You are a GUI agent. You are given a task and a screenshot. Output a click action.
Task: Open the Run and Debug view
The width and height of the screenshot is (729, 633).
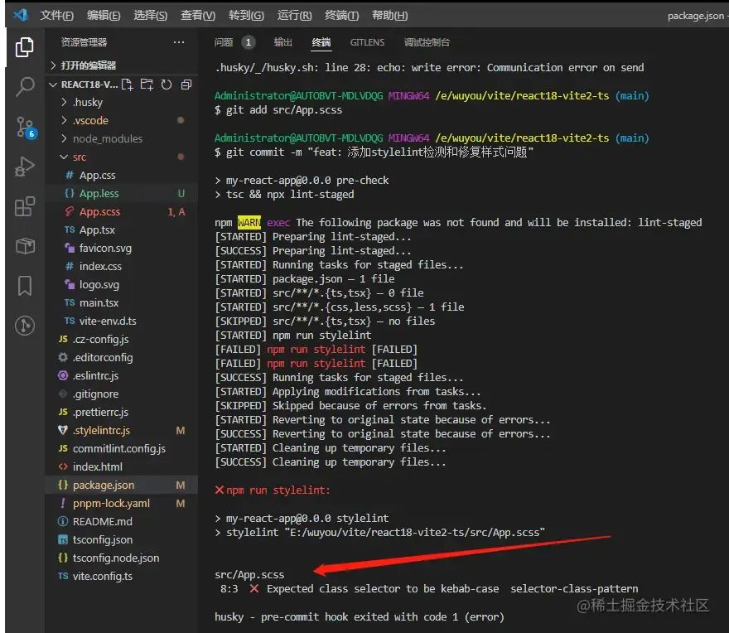[x=24, y=167]
